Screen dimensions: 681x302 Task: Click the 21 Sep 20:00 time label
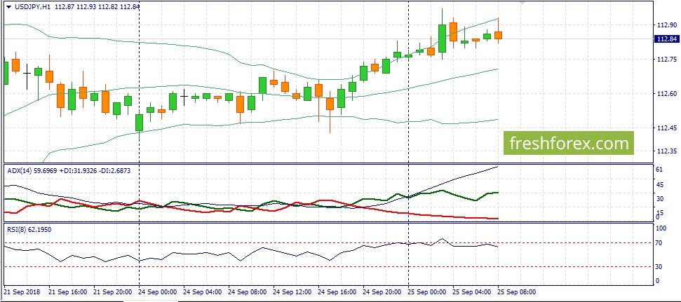[x=112, y=291]
